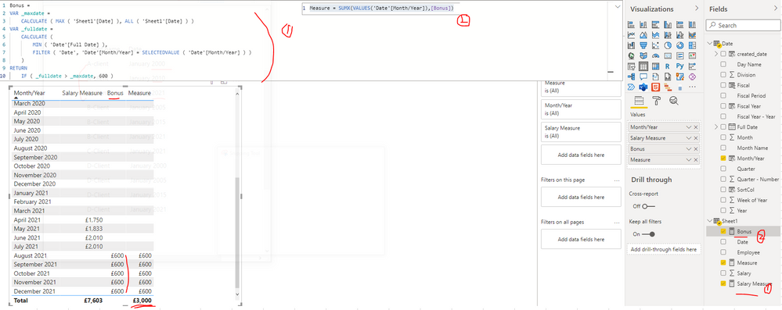Viewport: 782px width, 310px height.
Task: Open Salary Measure dropdown in Values well
Action: pos(689,138)
